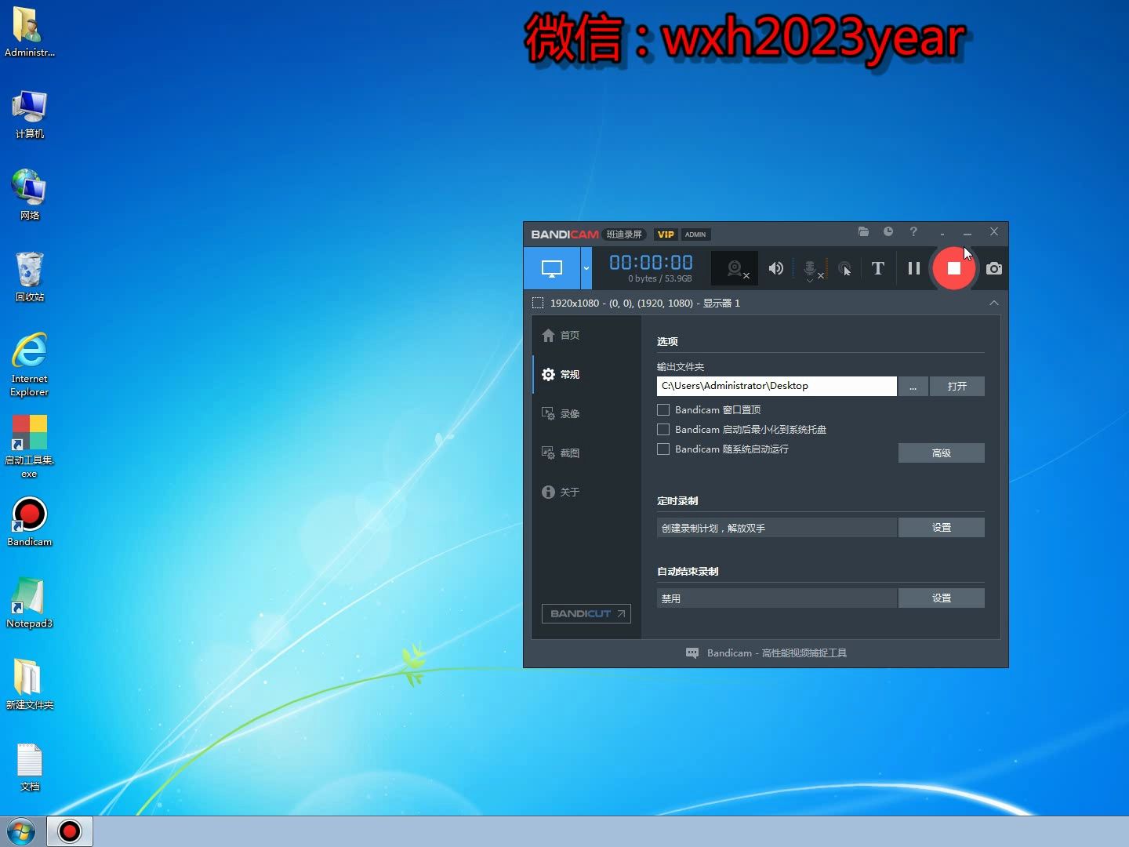
Task: Select the mouse click effects icon
Action: click(845, 268)
